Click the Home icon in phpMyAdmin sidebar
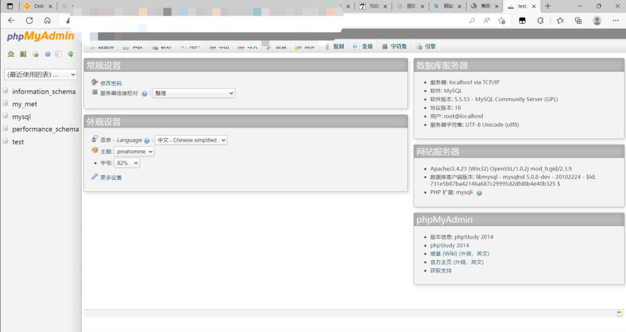626x332 pixels. 11,54
